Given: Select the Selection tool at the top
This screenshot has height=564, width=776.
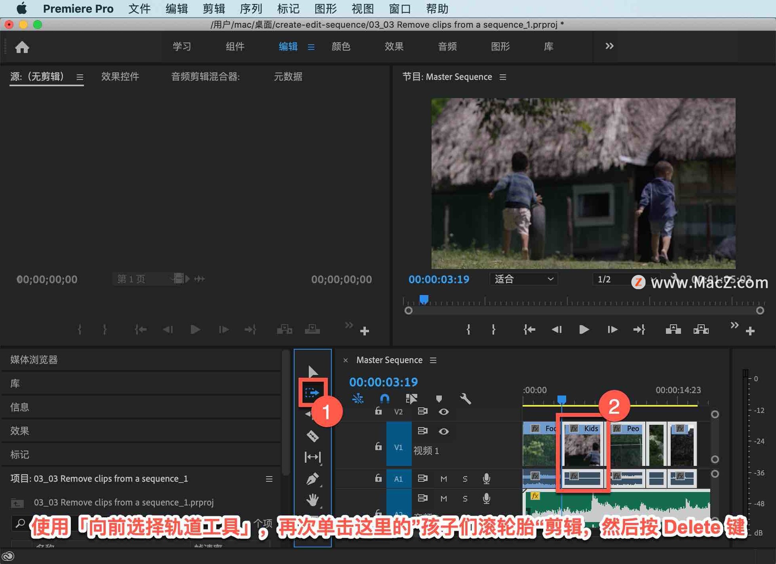Looking at the screenshot, I should pyautogui.click(x=313, y=371).
